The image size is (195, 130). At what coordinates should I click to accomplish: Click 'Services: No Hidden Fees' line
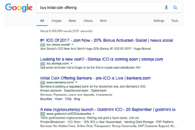click(x=109, y=126)
